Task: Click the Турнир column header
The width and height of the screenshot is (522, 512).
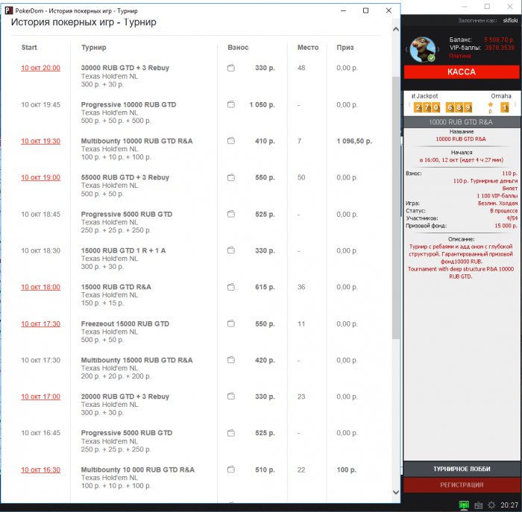Action: tap(93, 47)
